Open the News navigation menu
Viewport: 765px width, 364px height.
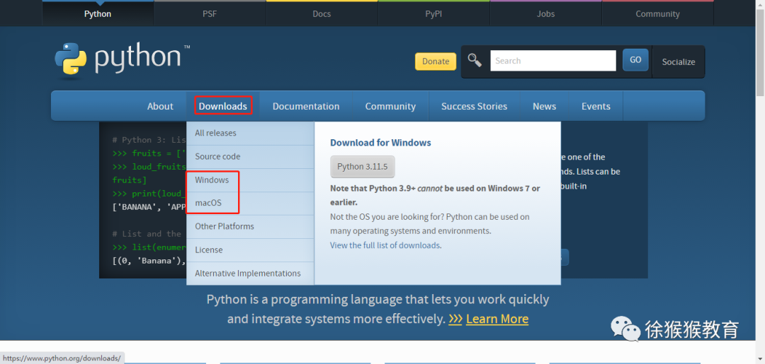click(545, 106)
